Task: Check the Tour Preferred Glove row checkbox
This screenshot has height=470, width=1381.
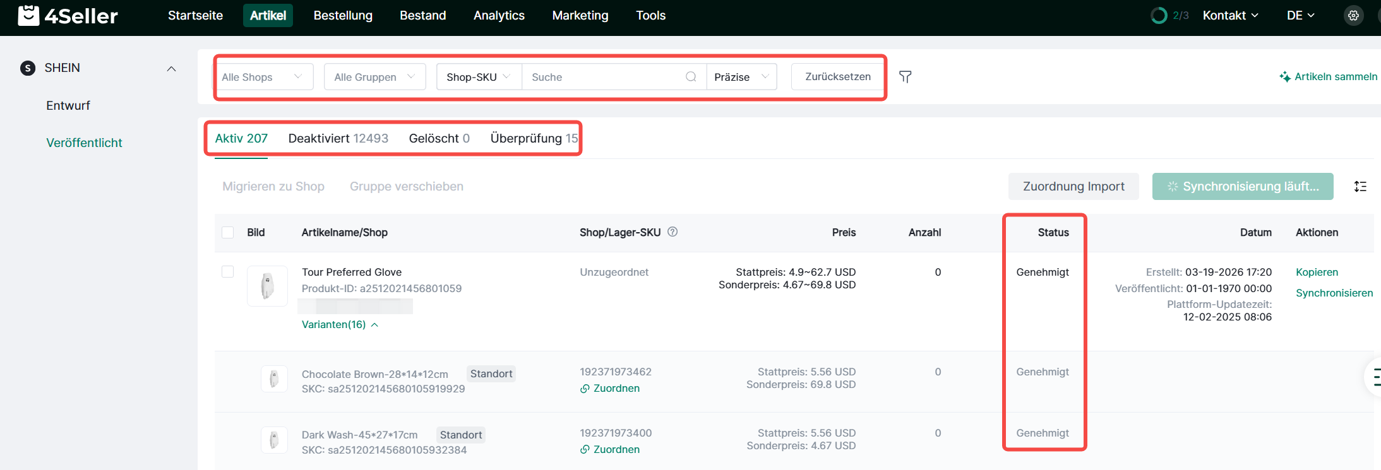Action: 228,272
